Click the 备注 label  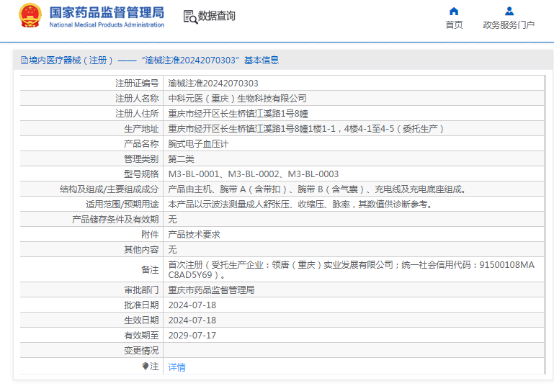point(150,270)
